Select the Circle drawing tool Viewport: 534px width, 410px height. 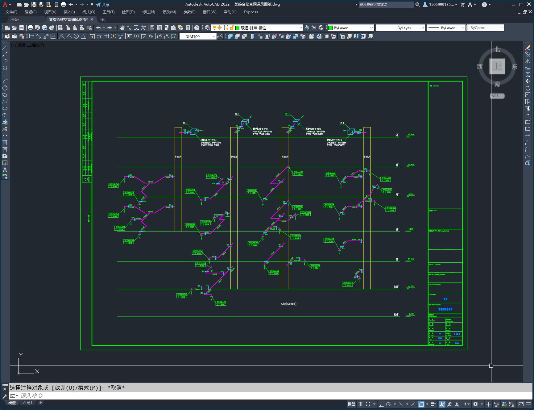click(5, 88)
